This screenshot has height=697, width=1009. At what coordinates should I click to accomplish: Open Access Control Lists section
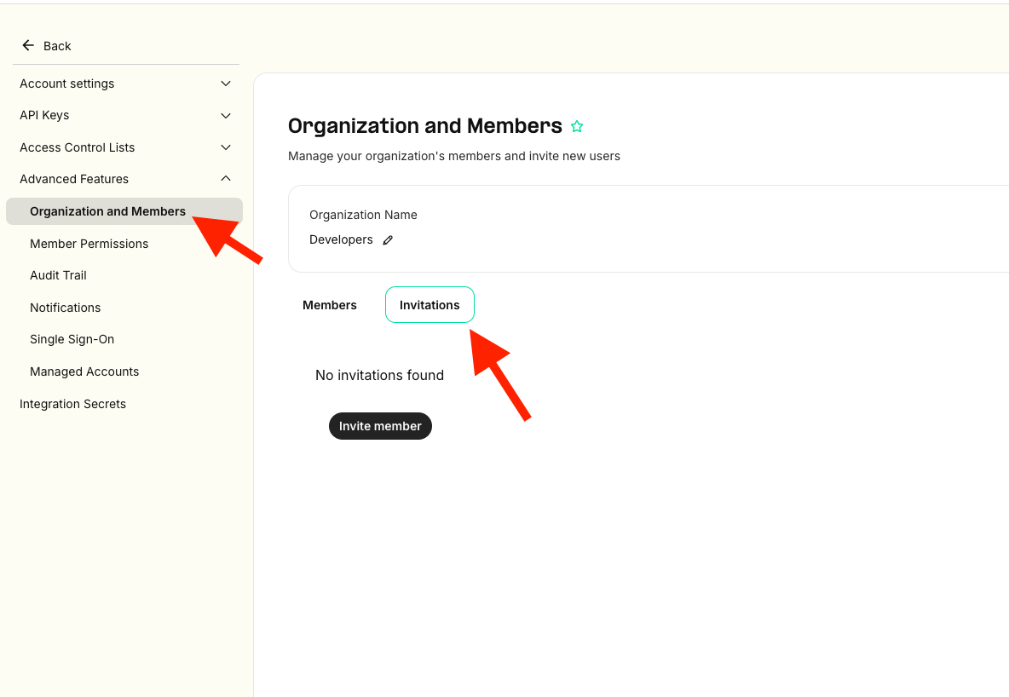point(78,147)
